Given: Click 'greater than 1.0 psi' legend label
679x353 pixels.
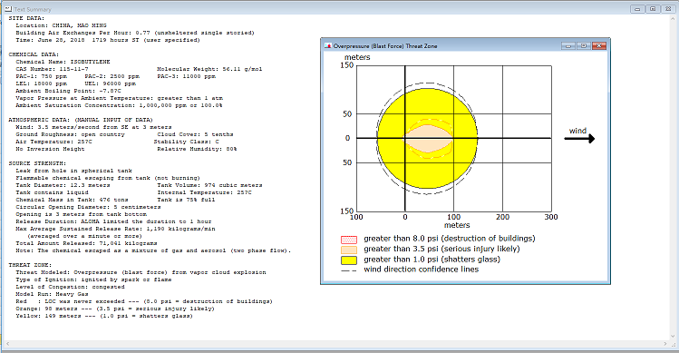Looking at the screenshot, I should [432, 260].
